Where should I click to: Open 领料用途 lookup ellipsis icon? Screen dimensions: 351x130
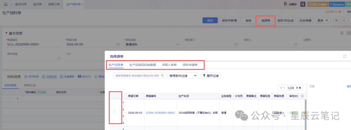coord(58,58)
